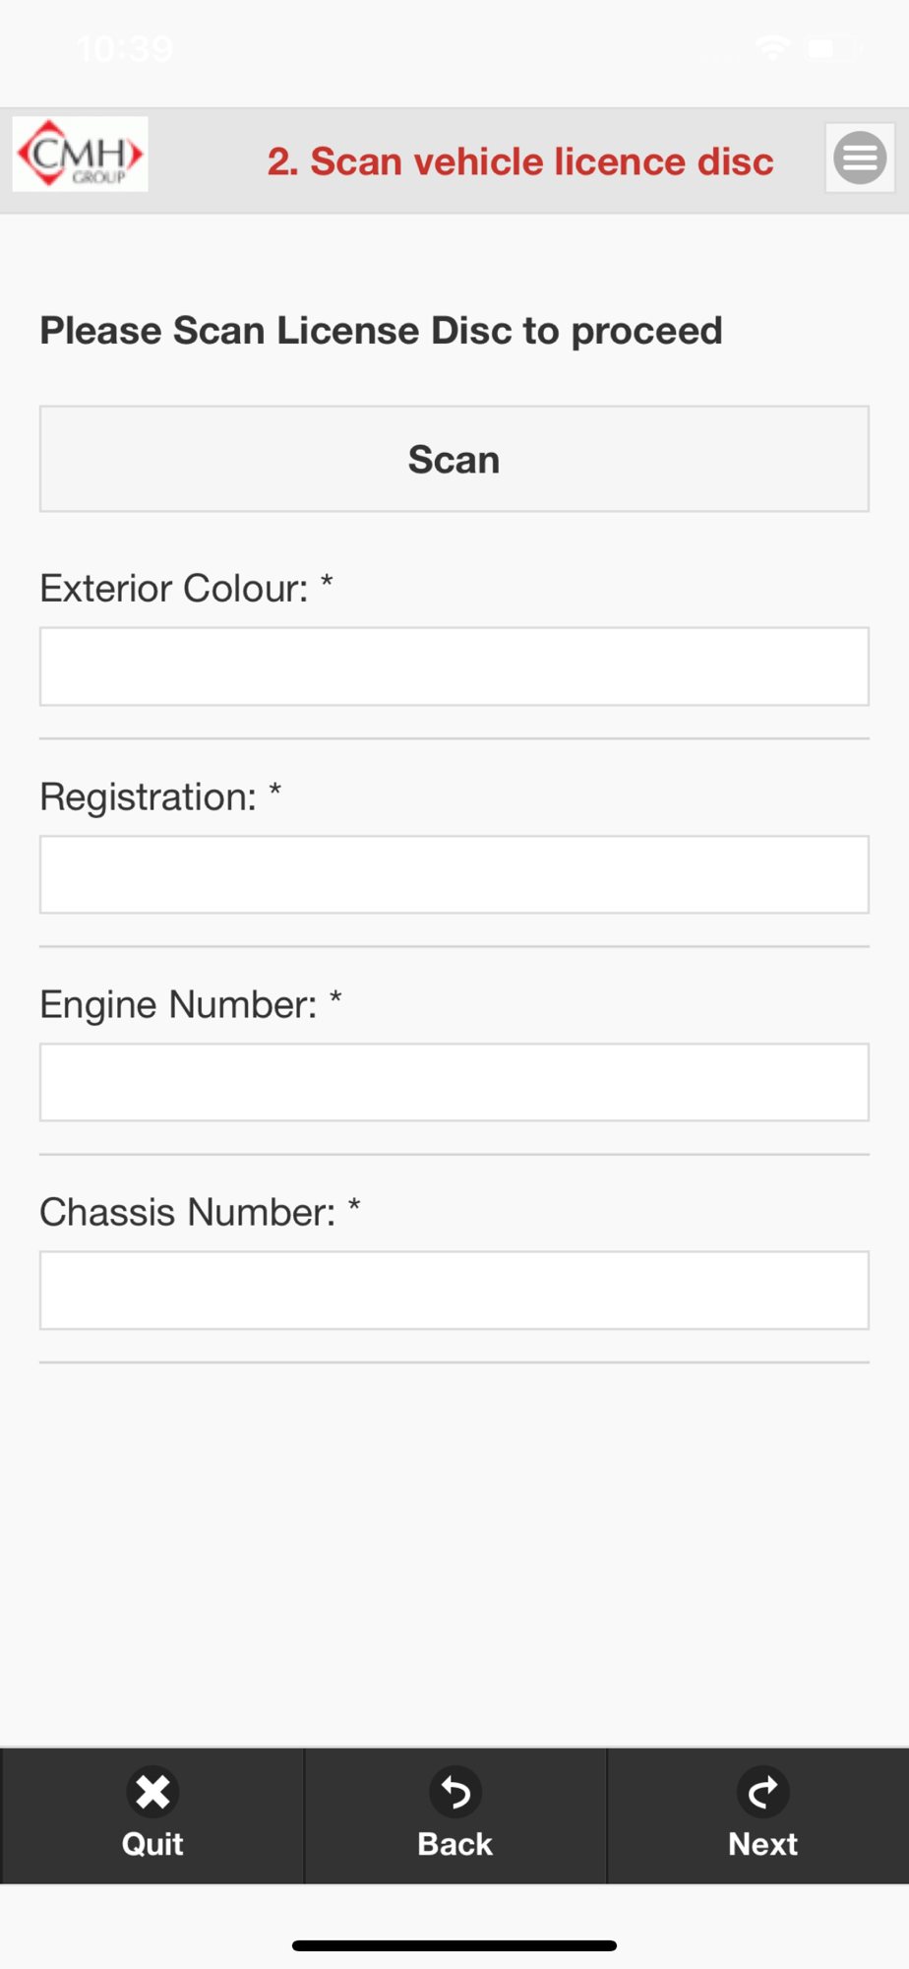Tap the 'Exterior Colour:' label
909x1969 pixels.
click(174, 589)
